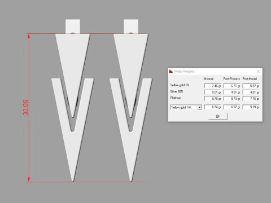Screen dimensions: 271x203
Task: Select the Platinum Post-Process weight field
Action: click(232, 99)
